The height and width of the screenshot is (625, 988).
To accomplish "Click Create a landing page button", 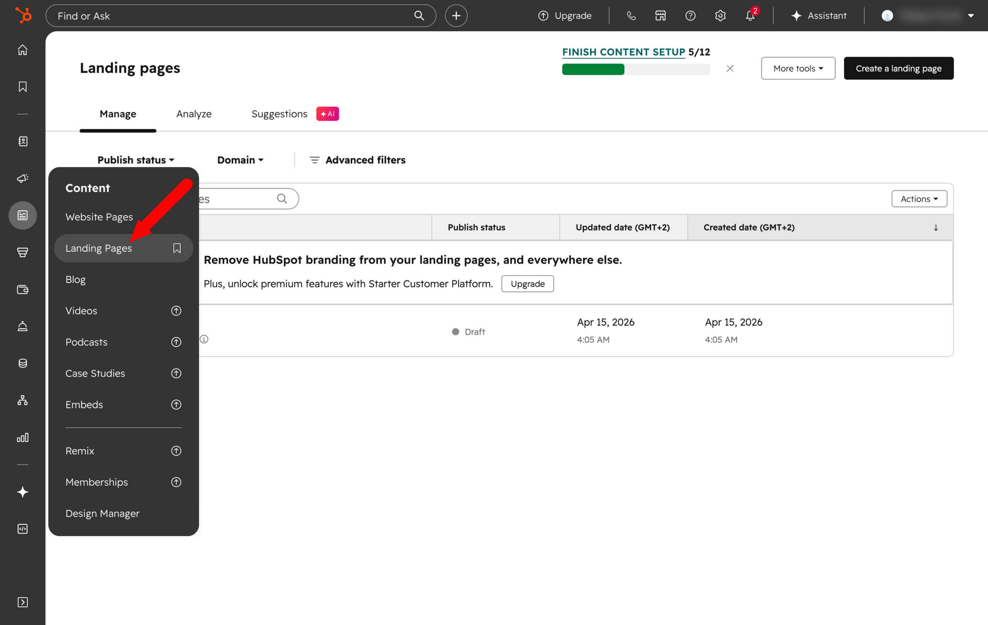I will (x=898, y=68).
